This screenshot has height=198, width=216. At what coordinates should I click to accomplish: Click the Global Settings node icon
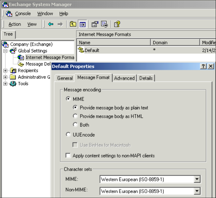click(x=13, y=51)
